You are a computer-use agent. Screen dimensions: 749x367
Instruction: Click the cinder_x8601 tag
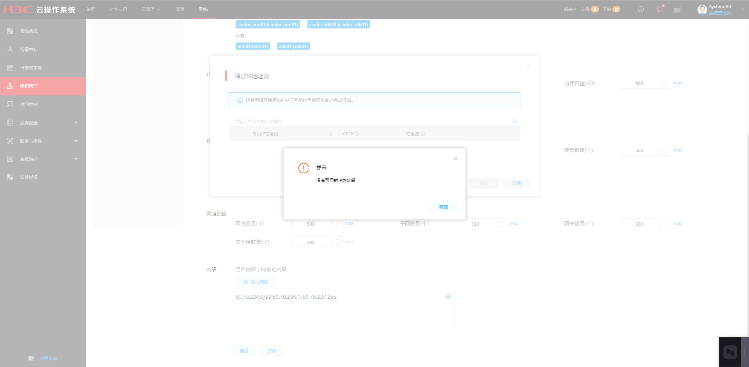pos(339,25)
